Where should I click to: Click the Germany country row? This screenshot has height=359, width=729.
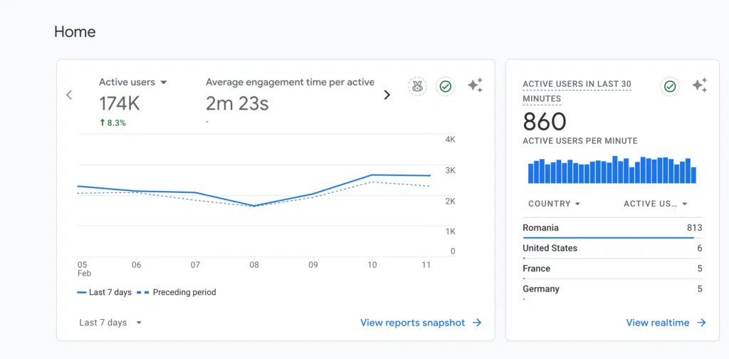(x=612, y=289)
